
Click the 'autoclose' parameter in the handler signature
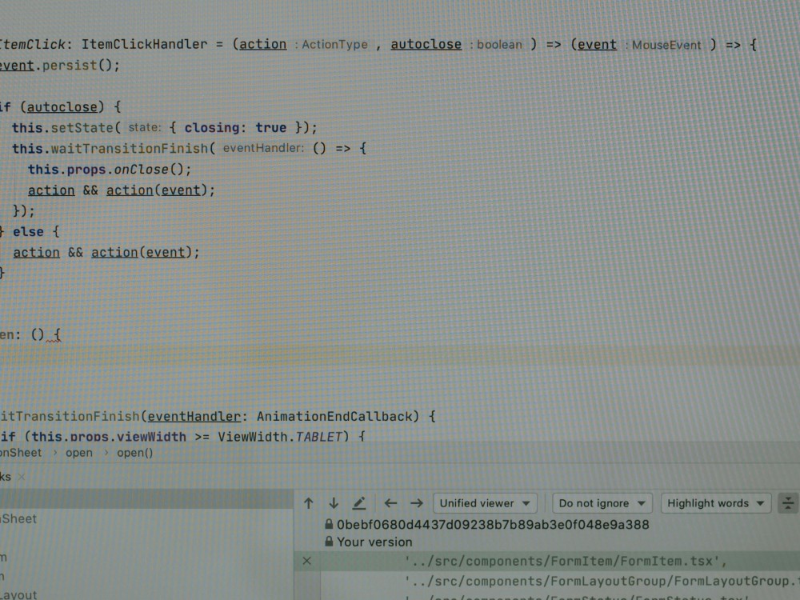(x=426, y=44)
